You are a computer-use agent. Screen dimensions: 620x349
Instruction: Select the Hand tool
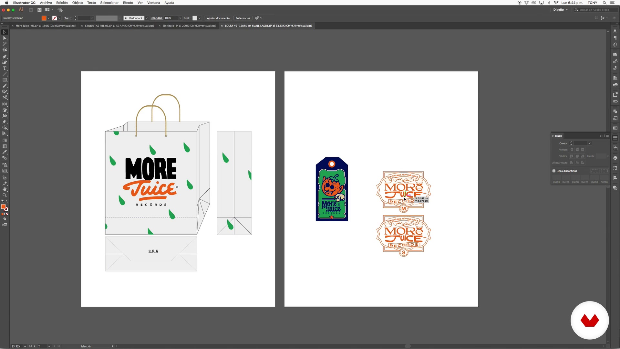pos(5,189)
